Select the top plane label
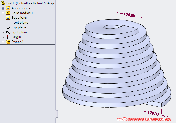Image resolution: width=176 pixels, height=123 pixels. tap(19, 27)
